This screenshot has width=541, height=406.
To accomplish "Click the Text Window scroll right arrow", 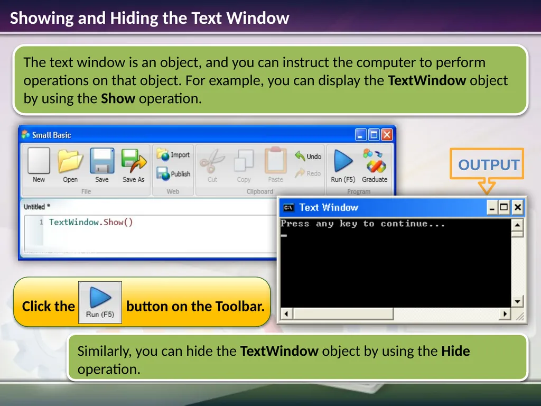I will [x=505, y=314].
